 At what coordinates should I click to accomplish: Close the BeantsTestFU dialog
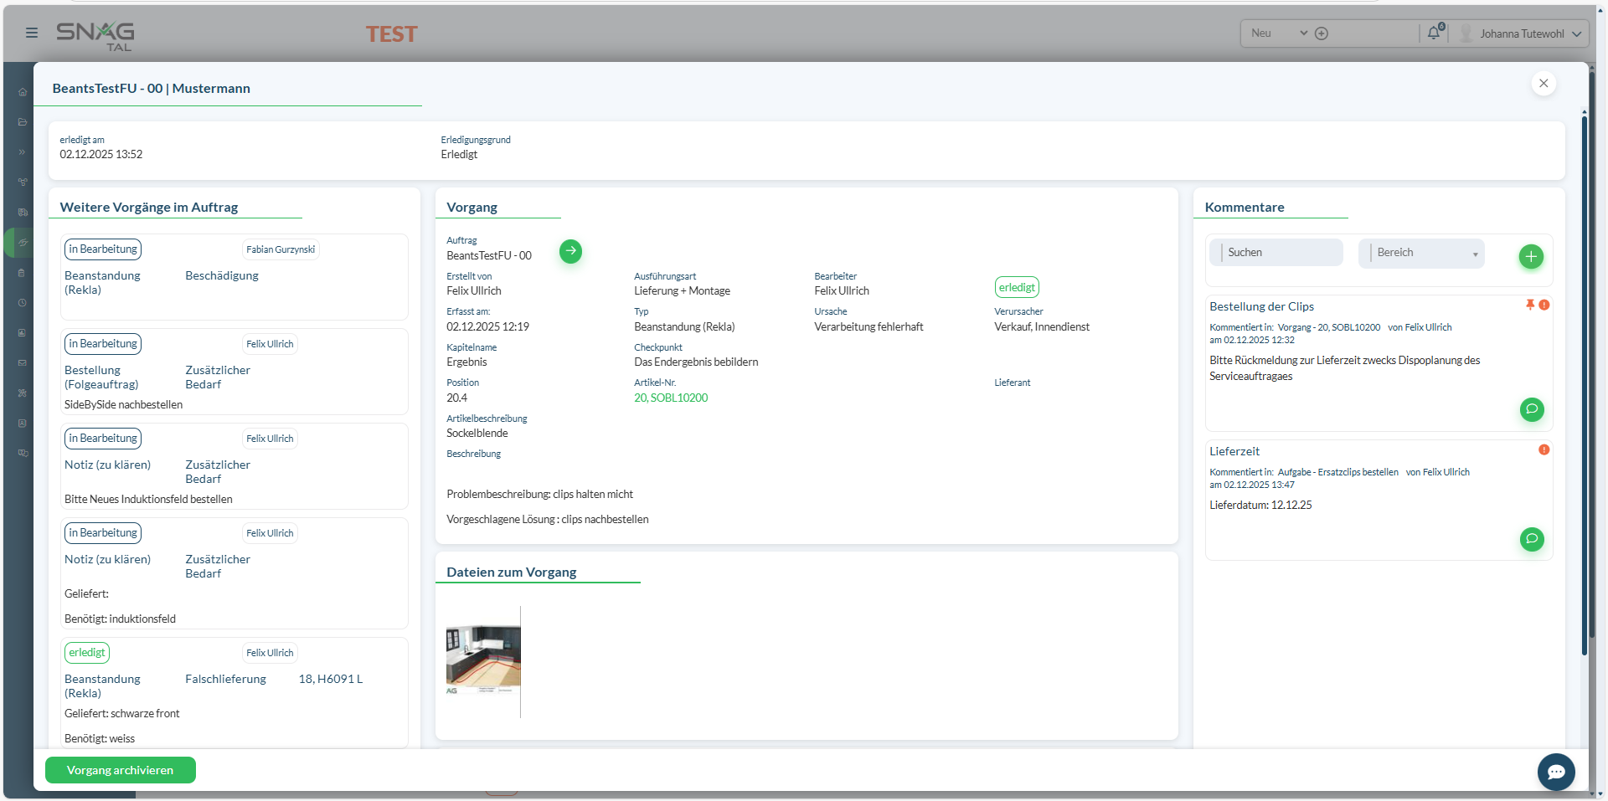coord(1544,83)
